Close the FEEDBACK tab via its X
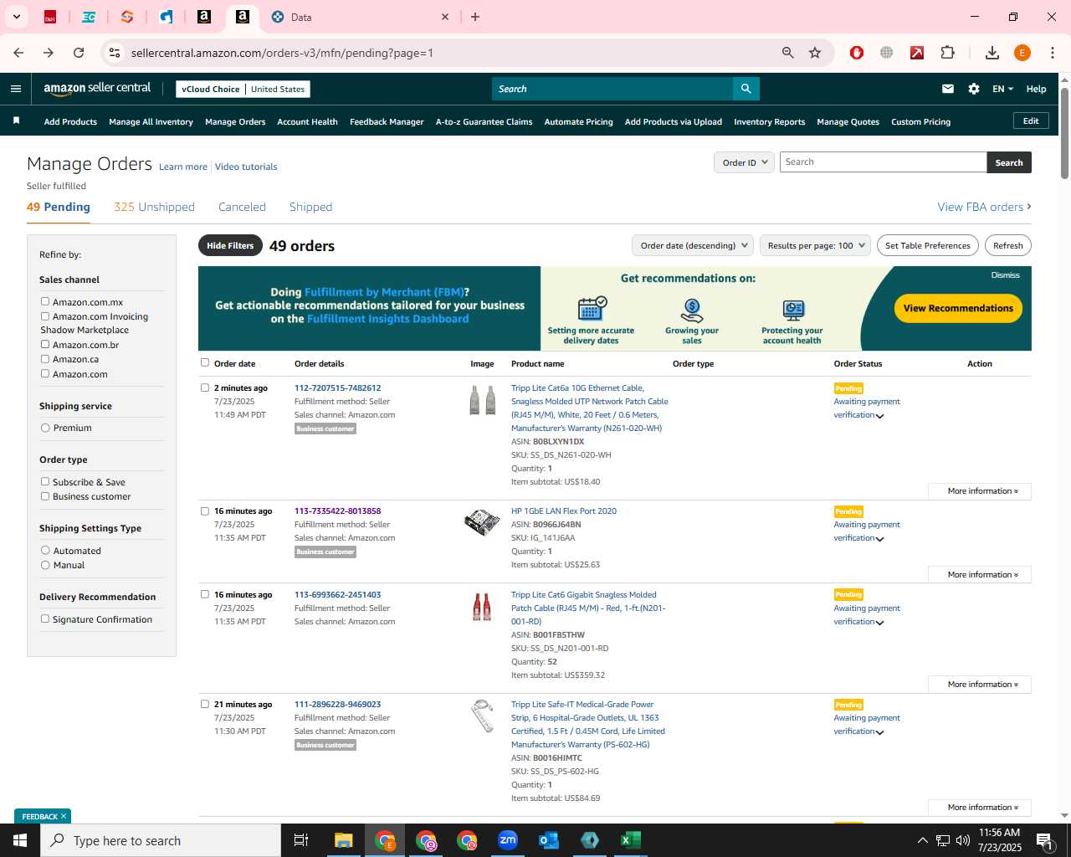 (x=64, y=816)
